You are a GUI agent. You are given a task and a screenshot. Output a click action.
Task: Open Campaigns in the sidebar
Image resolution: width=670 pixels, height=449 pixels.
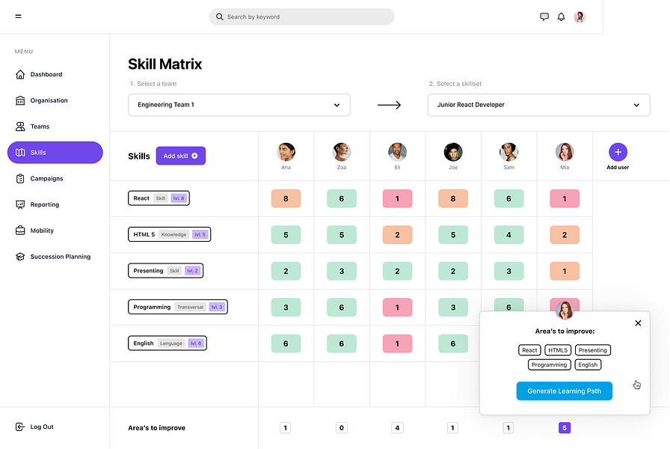pyautogui.click(x=46, y=179)
